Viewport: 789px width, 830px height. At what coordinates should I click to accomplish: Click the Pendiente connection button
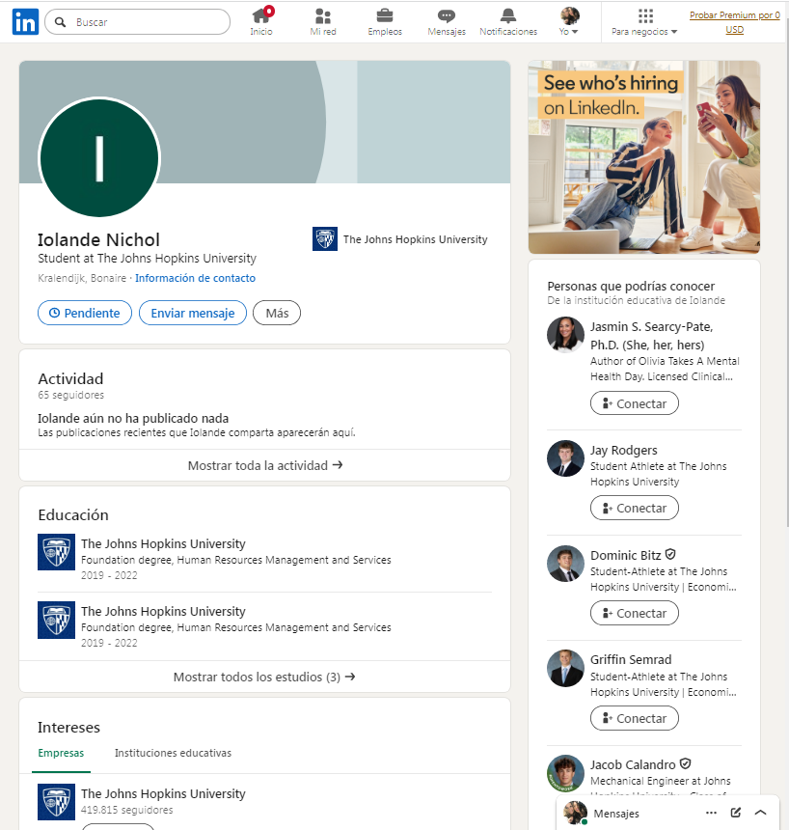[x=85, y=313]
